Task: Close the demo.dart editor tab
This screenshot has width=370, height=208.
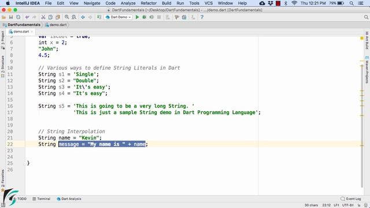Action: (32, 32)
